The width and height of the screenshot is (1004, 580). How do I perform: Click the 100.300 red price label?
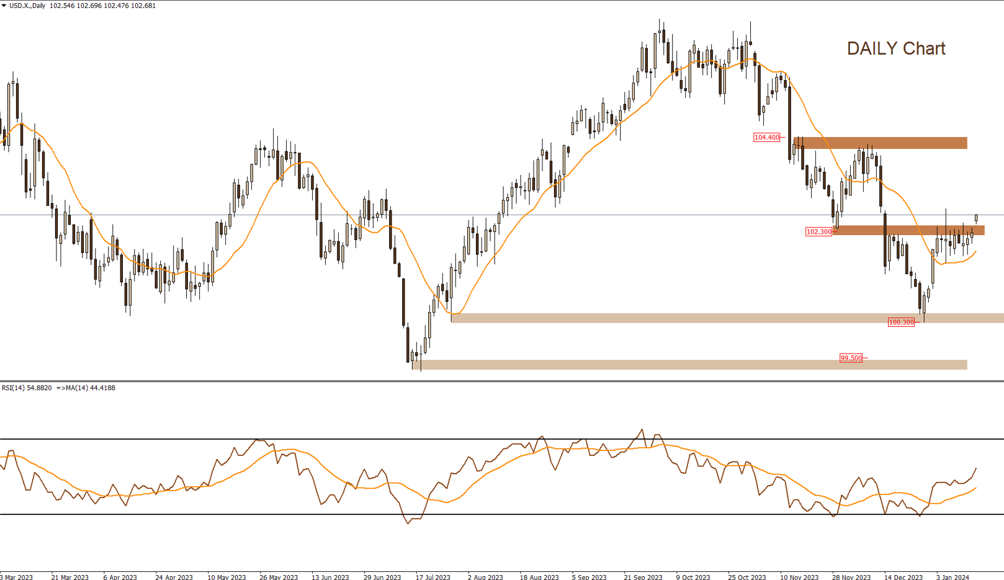pyautogui.click(x=901, y=322)
